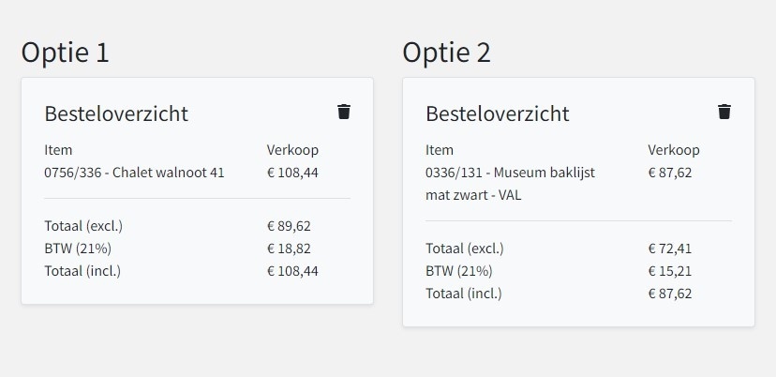The width and height of the screenshot is (776, 377).
Task: Delete Optie 1 order with trash icon
Action: [344, 112]
